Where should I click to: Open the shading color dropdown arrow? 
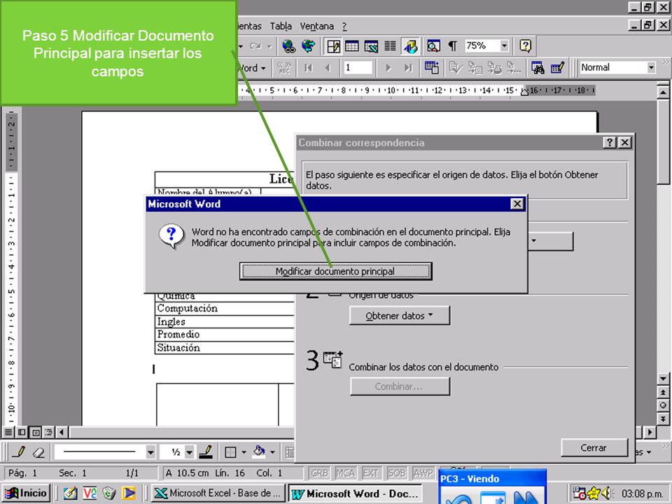coord(272,451)
